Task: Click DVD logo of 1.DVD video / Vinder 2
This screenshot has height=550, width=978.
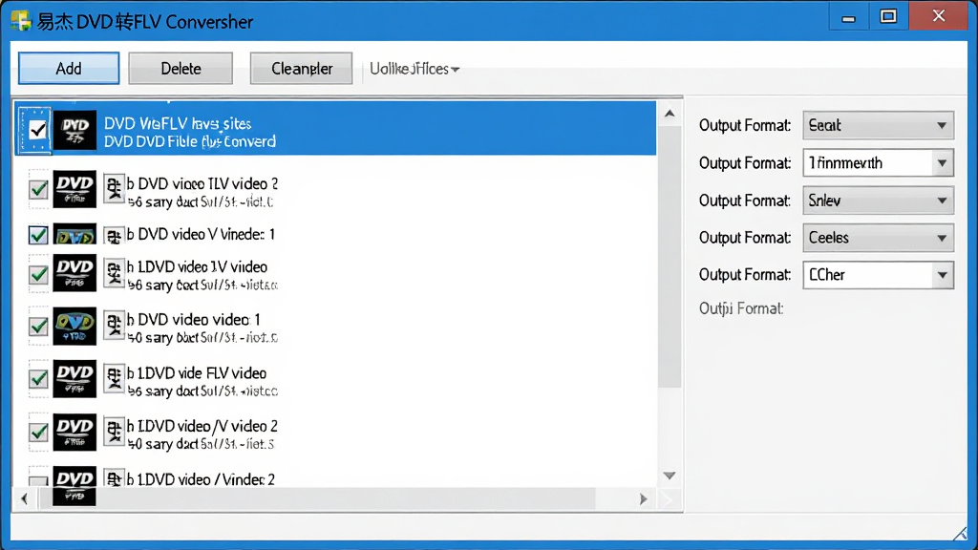Action: click(74, 485)
